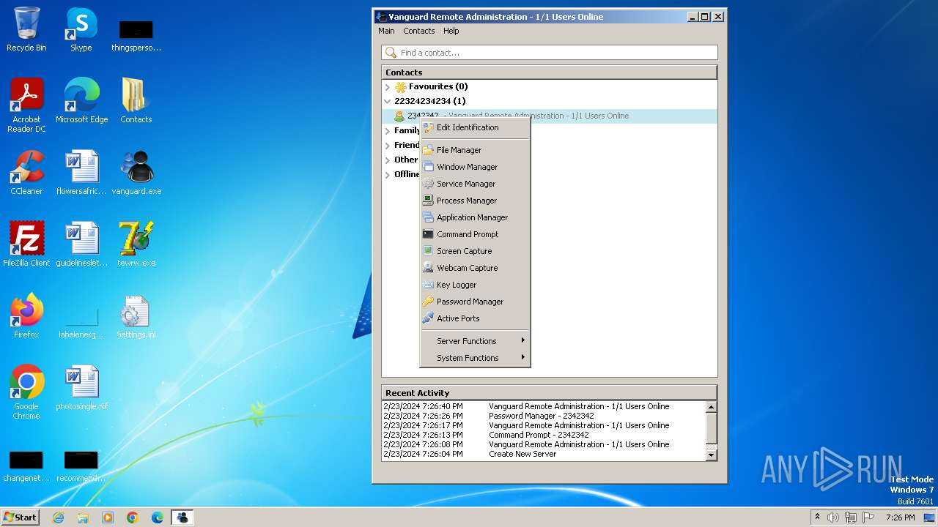This screenshot has height=527, width=938.
Task: Select the tewrw.exe desktop icon
Action: click(x=136, y=244)
